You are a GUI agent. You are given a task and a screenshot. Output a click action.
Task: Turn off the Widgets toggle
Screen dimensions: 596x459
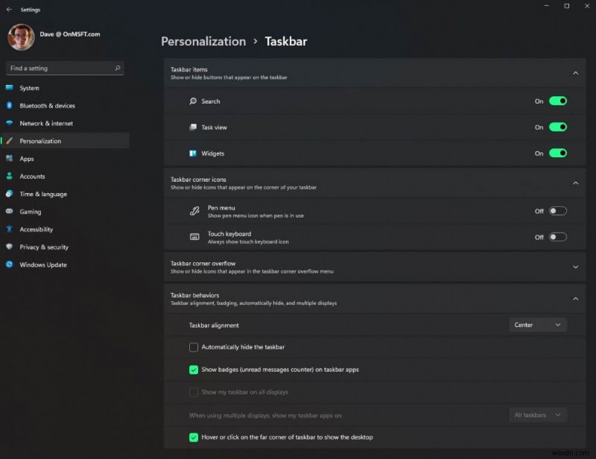pos(557,153)
